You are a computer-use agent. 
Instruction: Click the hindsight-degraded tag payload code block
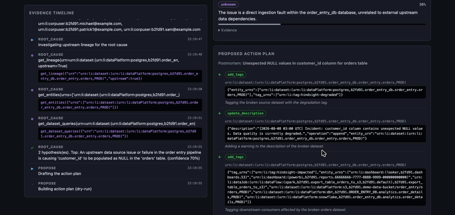click(325, 92)
